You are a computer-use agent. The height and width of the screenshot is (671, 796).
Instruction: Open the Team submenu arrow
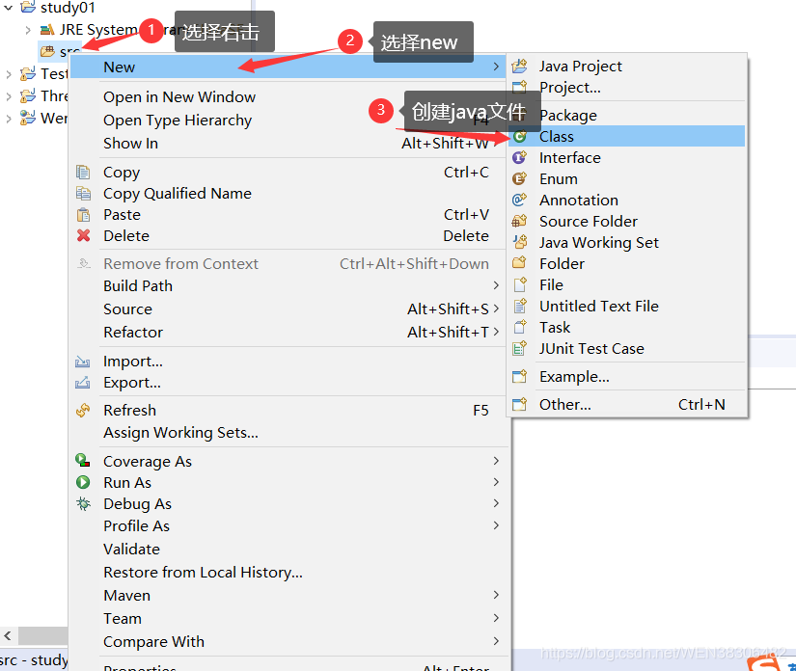(496, 618)
